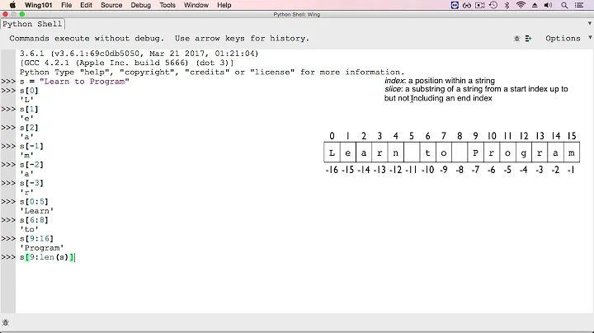Click the shell line s[-3]
The height and width of the screenshot is (333, 594).
tap(32, 184)
